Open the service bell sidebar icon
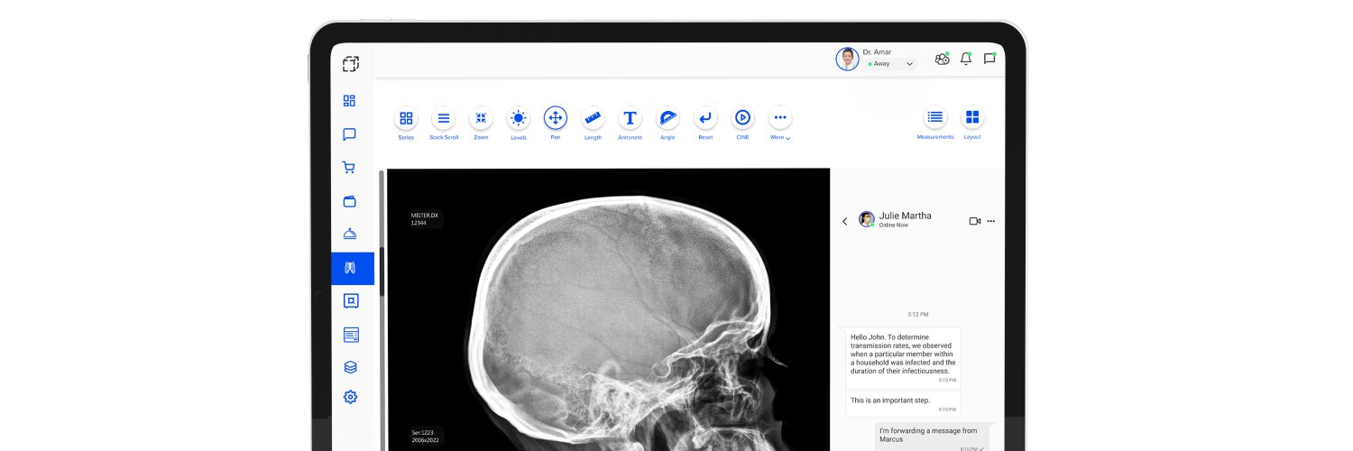 (x=350, y=235)
